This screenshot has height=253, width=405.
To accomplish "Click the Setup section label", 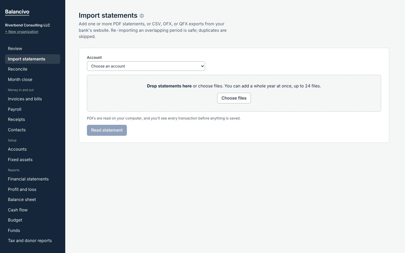I will click(12, 140).
